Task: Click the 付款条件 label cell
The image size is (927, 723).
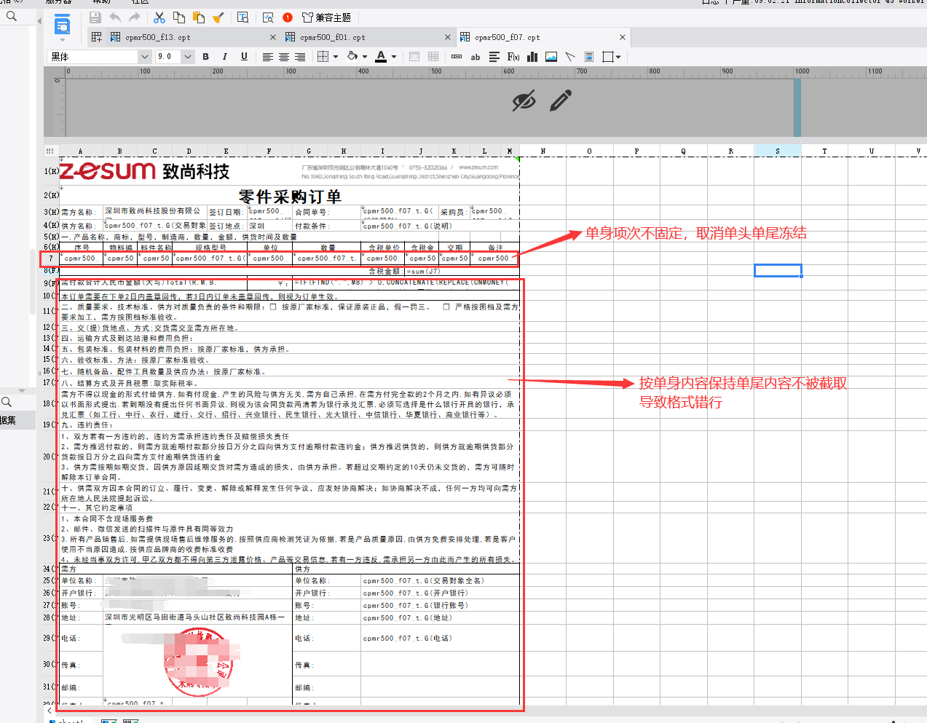Action: click(326, 226)
